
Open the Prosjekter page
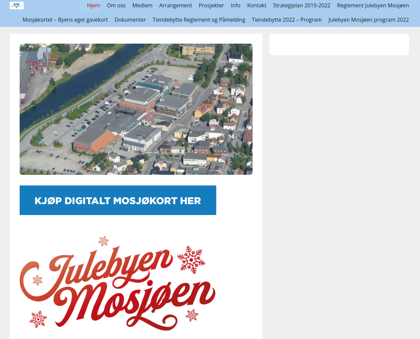tap(211, 5)
